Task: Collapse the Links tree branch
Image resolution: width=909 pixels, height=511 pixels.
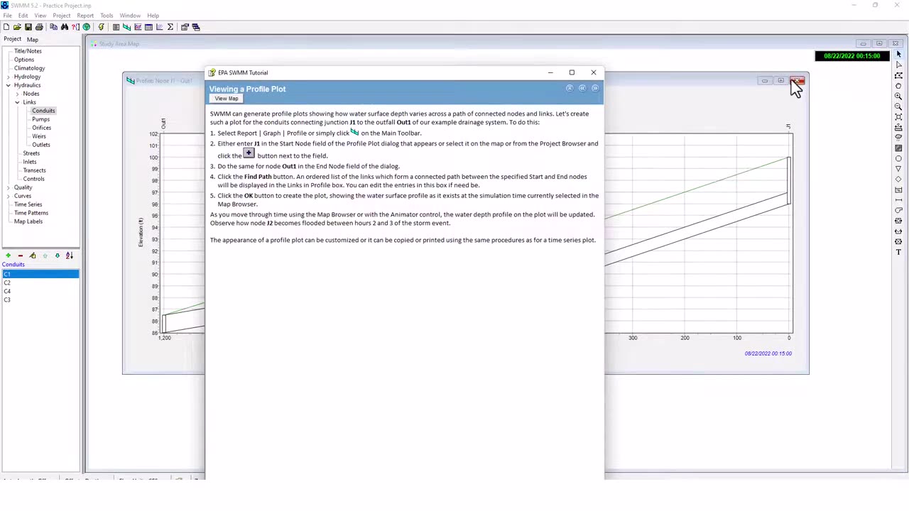Action: [x=17, y=102]
